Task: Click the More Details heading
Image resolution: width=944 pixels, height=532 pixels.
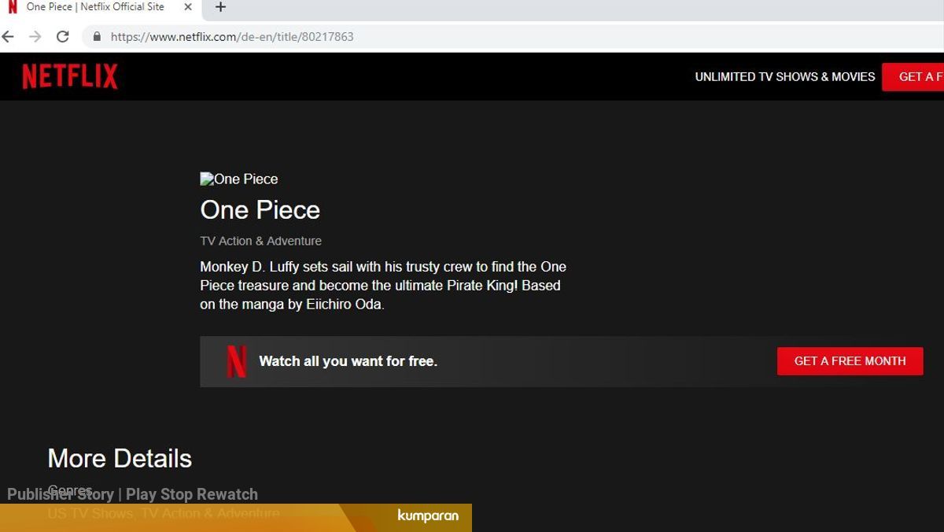Action: (x=120, y=458)
